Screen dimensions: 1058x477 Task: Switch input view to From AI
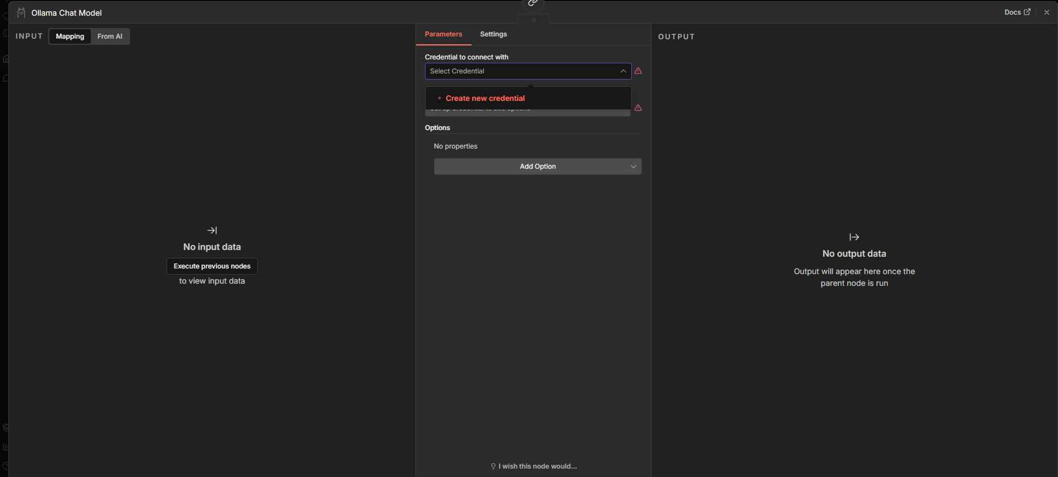110,36
